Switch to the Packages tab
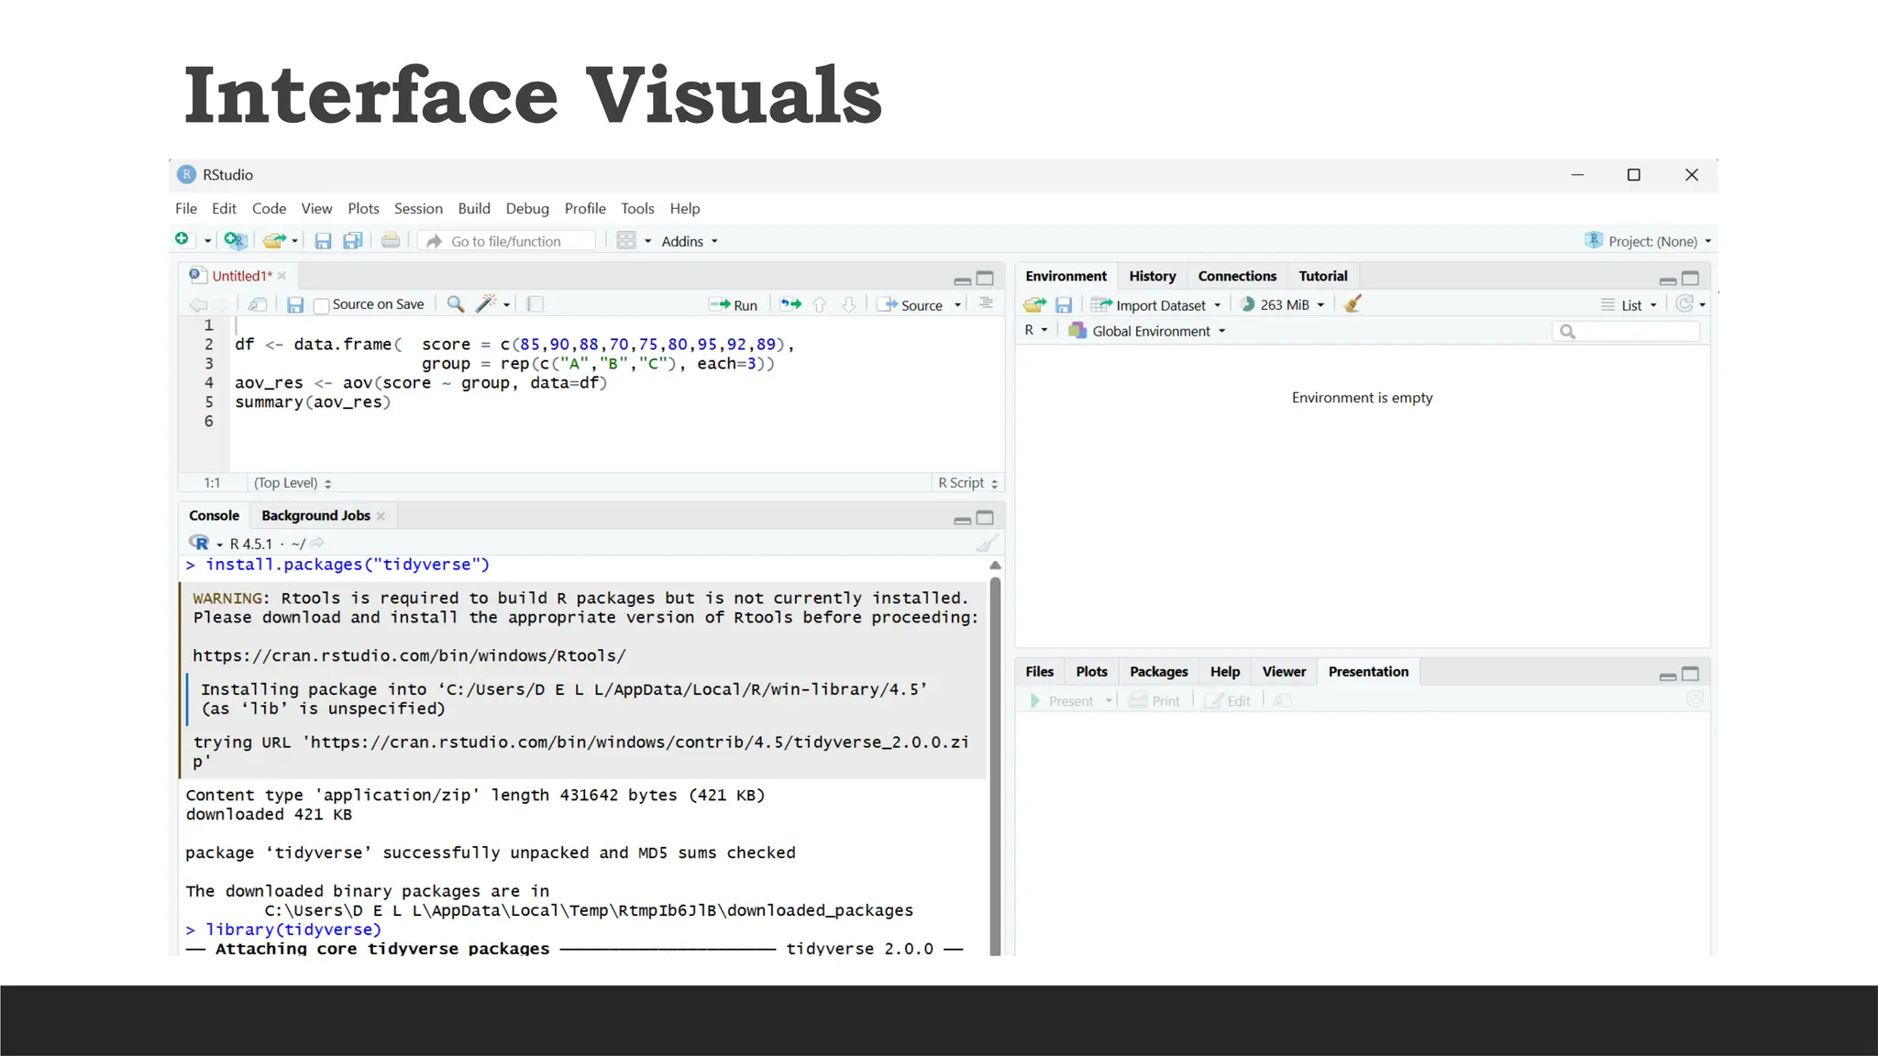Viewport: 1878px width, 1056px height. (x=1158, y=672)
